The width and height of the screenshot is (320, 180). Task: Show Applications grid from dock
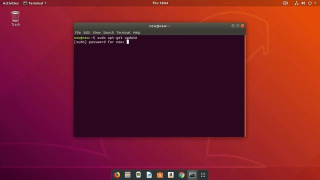click(203, 175)
